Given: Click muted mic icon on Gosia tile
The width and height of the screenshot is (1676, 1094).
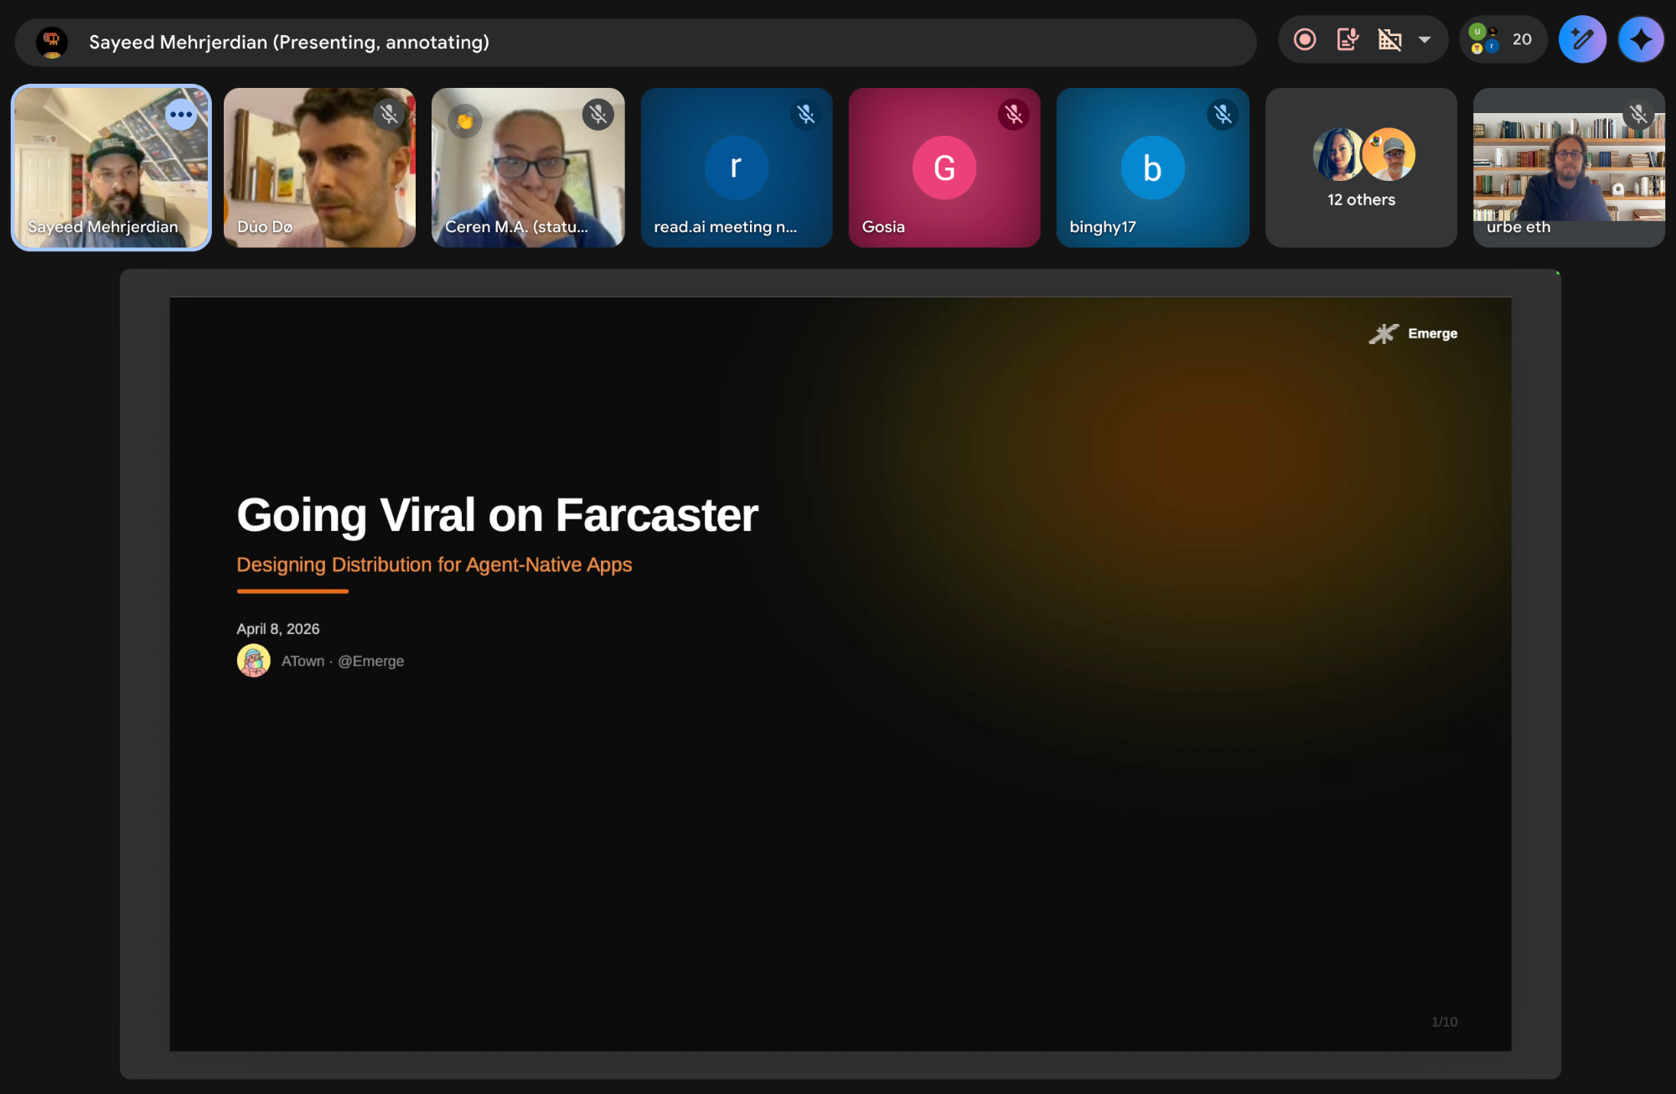Looking at the screenshot, I should tap(1014, 114).
